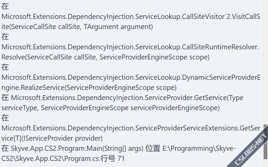Click the 'Resolve(ServiceCallSite callSite' text line
Screen dimensions: 268x167
click(105, 57)
